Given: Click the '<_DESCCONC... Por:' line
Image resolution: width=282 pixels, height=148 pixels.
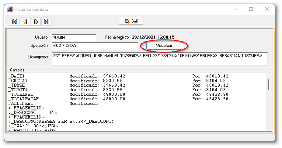Looking at the screenshot, I should click(34, 113).
